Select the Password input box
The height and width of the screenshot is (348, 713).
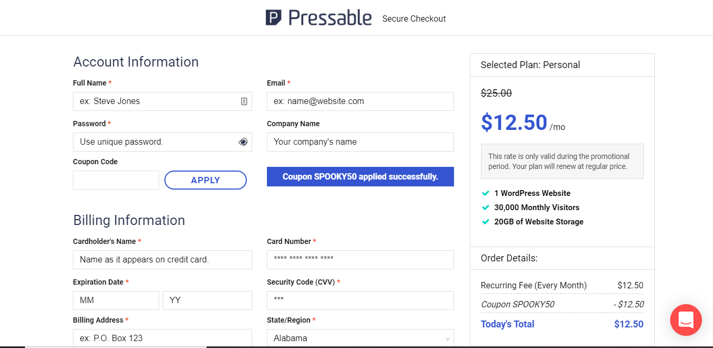click(x=156, y=142)
